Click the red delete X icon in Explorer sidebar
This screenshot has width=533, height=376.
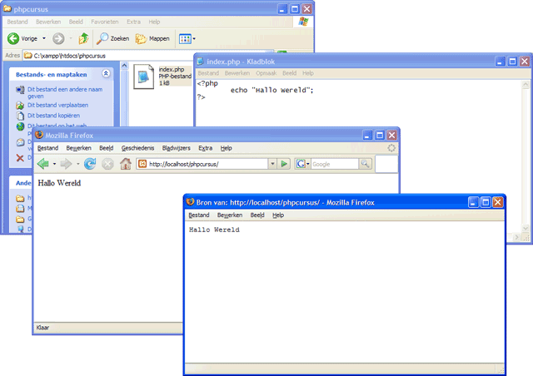[x=20, y=157]
